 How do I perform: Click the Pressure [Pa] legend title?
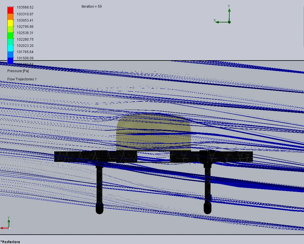[18, 71]
